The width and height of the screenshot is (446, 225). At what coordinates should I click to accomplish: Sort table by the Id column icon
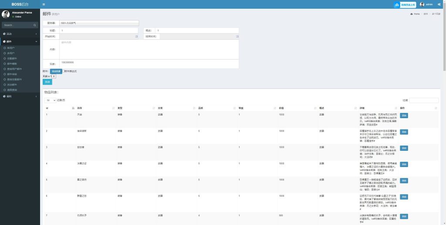coord(72,108)
